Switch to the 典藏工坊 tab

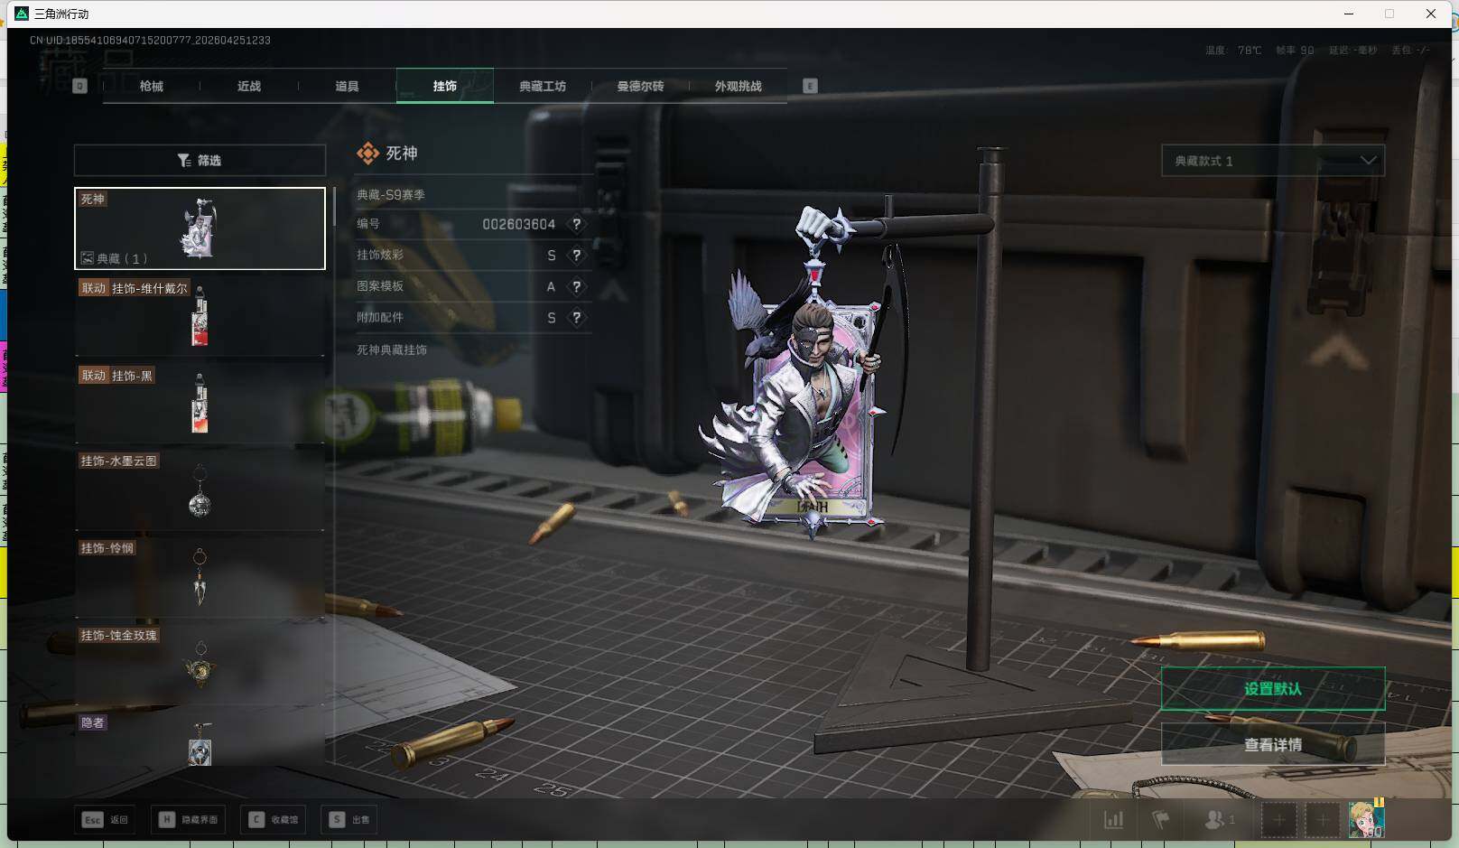pos(542,87)
